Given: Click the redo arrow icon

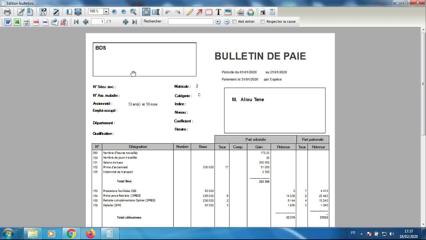Looking at the screenshot, I should tap(177, 12).
